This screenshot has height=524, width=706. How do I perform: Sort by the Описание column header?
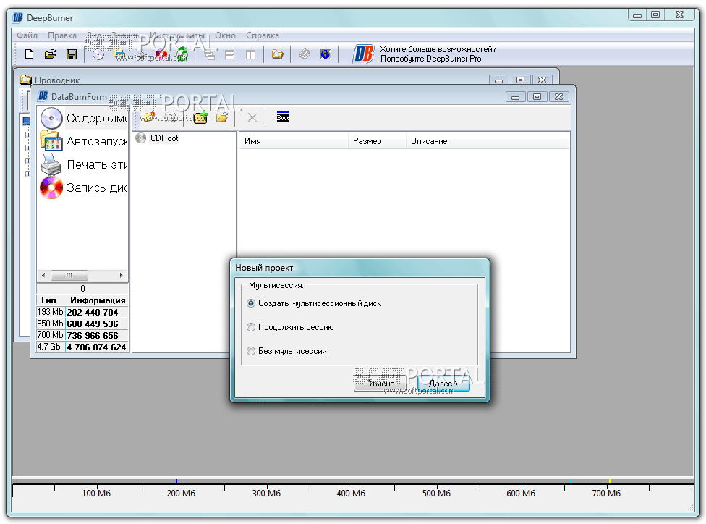pyautogui.click(x=488, y=141)
